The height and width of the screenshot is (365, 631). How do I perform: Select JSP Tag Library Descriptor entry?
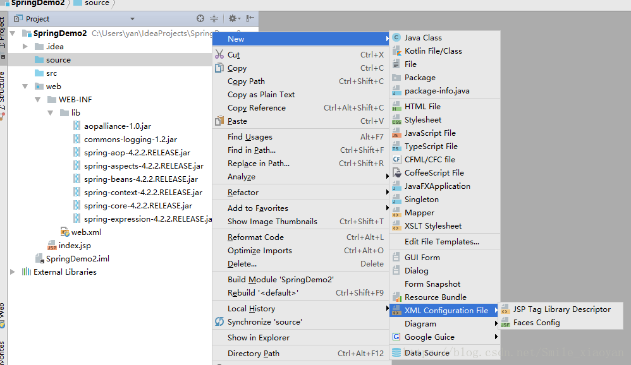(561, 309)
